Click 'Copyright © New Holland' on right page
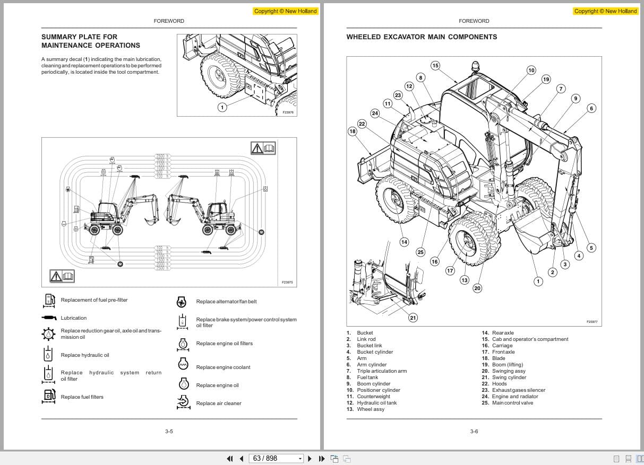 click(x=606, y=11)
